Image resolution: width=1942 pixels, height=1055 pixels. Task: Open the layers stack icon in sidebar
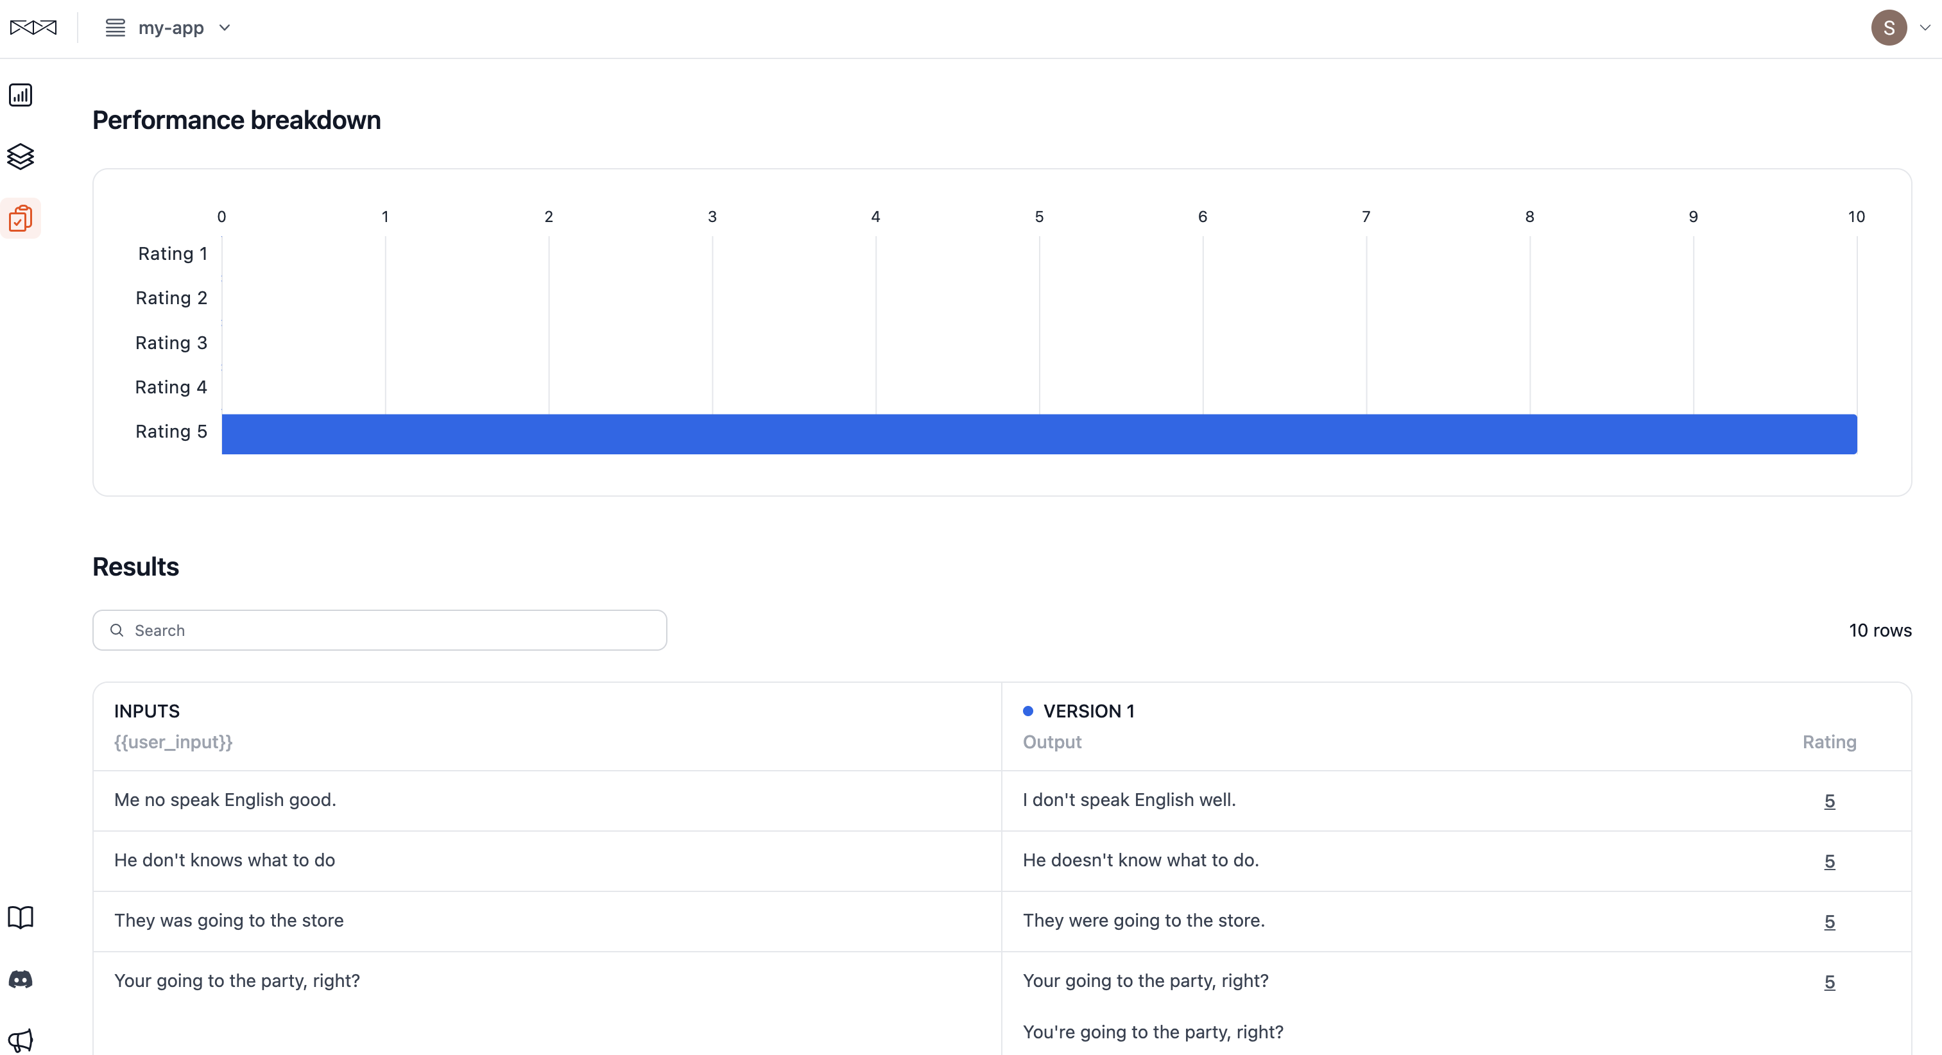[x=21, y=157]
